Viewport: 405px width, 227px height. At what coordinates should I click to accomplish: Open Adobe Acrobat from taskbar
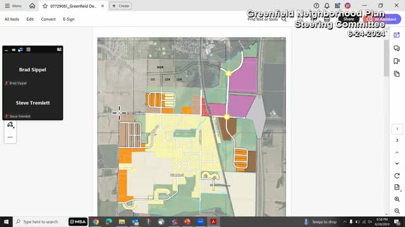(213, 221)
